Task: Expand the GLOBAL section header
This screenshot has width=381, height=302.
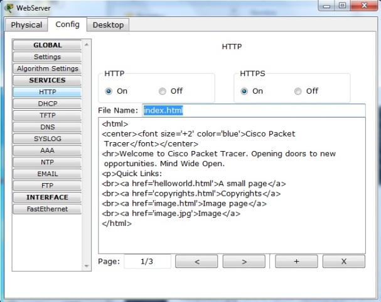Action: 47,45
